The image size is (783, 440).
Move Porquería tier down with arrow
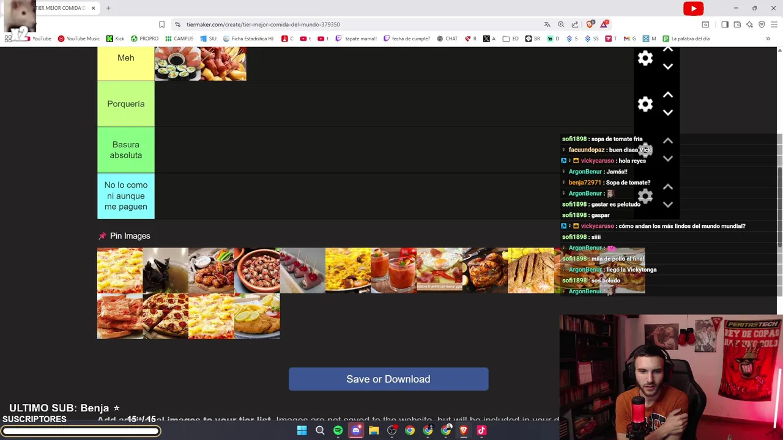[x=668, y=113]
